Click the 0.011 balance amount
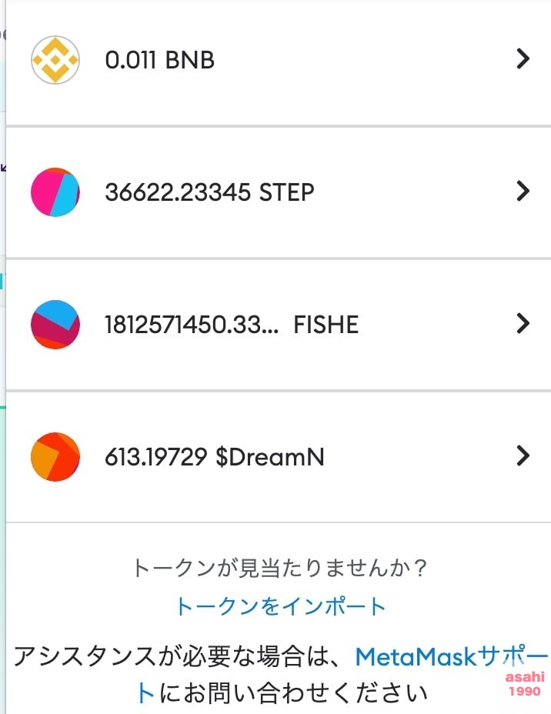 (131, 60)
